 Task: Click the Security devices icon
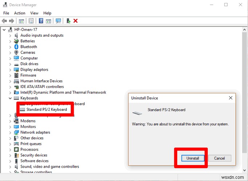coord(16,155)
